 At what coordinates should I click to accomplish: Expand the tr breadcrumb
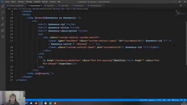click(x=65, y=9)
